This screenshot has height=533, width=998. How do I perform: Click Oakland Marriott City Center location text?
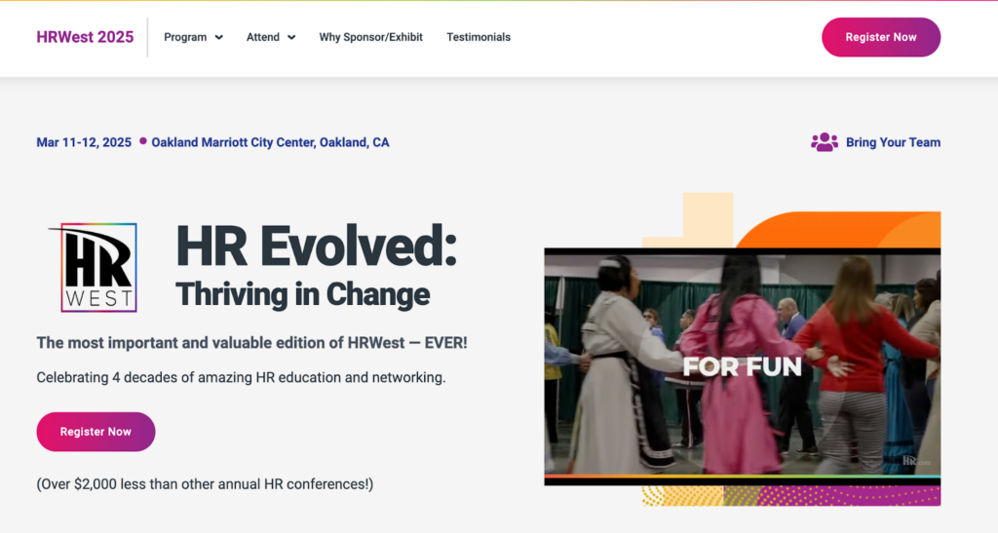coord(271,142)
